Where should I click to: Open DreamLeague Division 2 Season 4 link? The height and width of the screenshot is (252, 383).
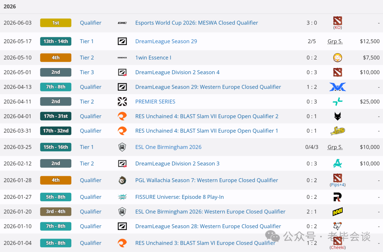(x=177, y=72)
